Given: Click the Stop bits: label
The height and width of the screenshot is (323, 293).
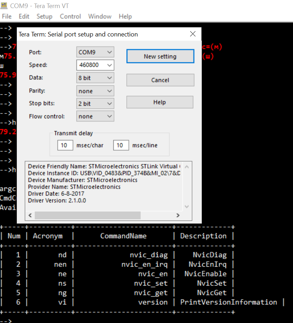Looking at the screenshot, I should pos(42,103).
